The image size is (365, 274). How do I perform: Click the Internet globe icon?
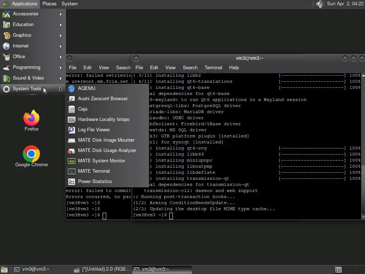(x=6, y=46)
